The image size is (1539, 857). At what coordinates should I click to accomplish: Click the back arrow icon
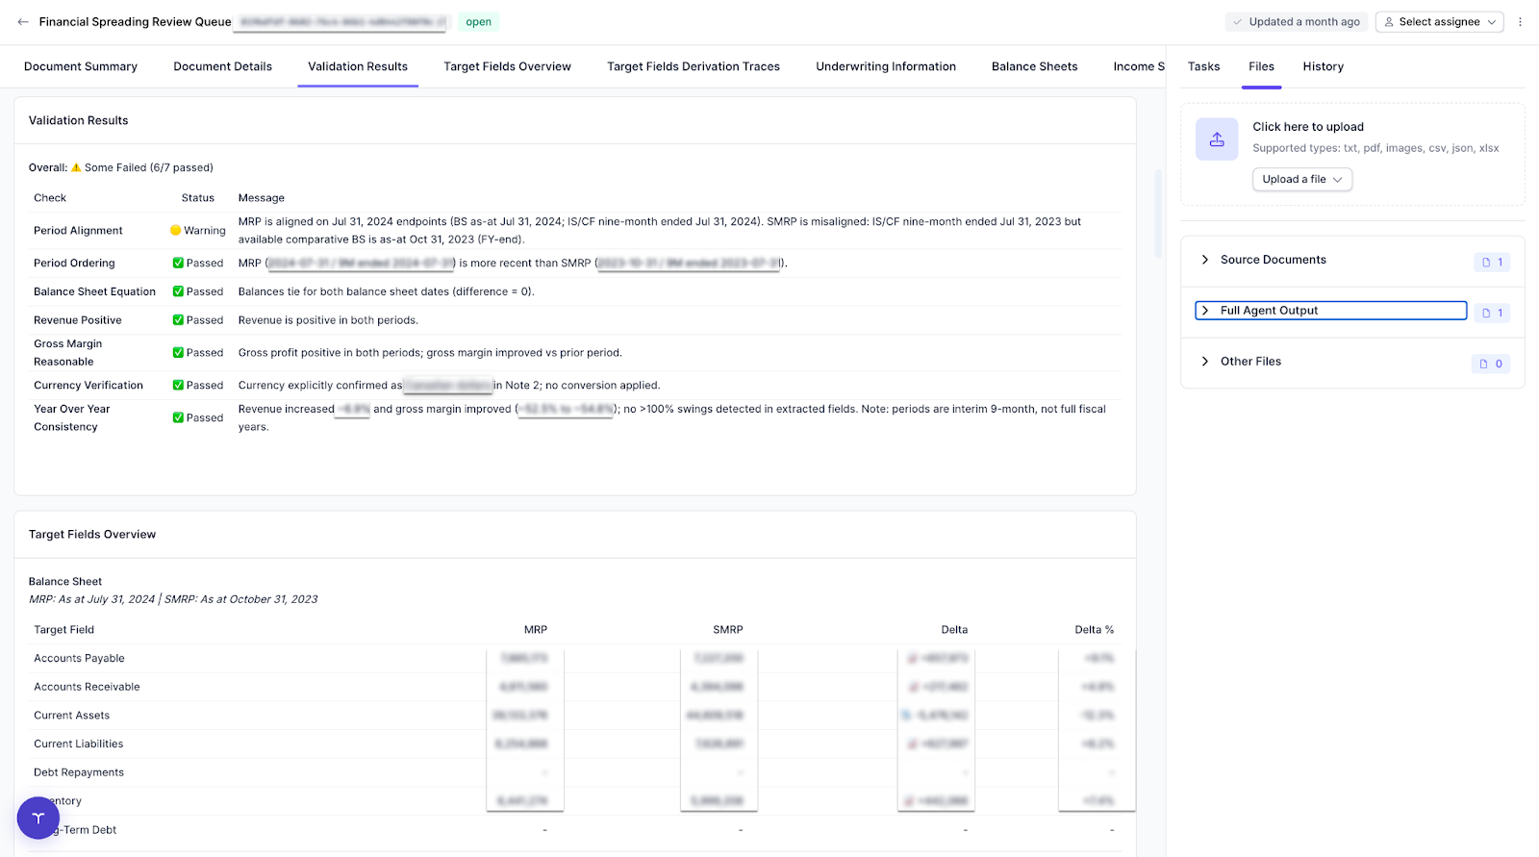pyautogui.click(x=23, y=22)
